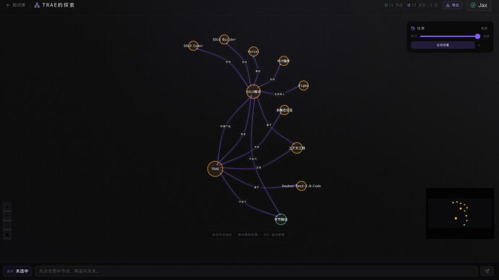Click the replay timeline slider handle

pos(477,36)
